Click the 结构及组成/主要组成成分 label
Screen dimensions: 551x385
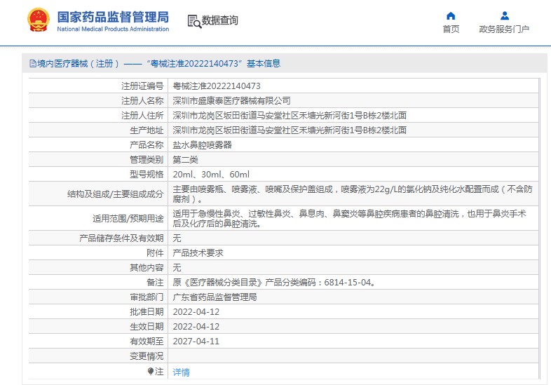click(x=115, y=194)
